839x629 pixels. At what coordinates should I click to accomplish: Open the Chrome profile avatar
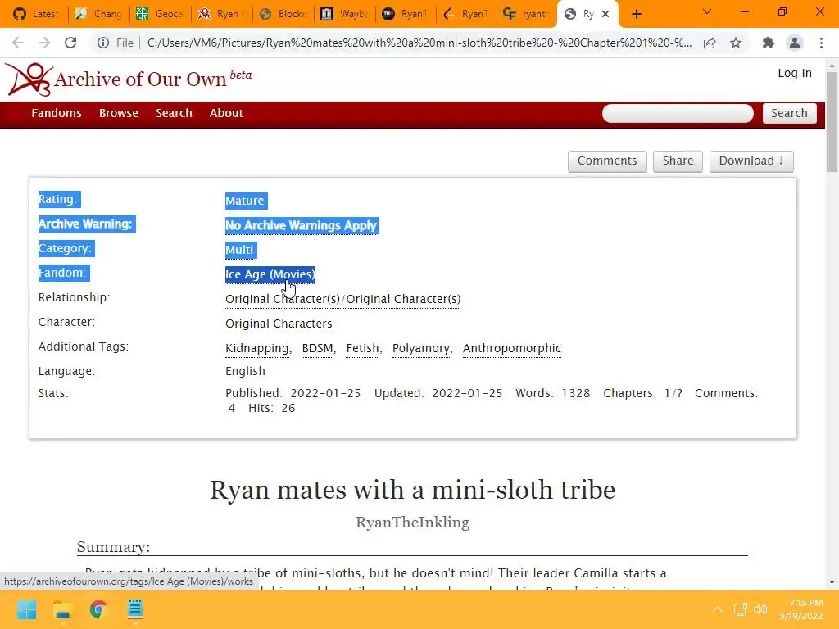click(x=795, y=43)
